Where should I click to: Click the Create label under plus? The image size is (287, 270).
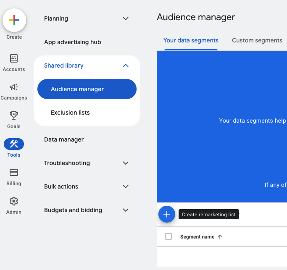coord(14,37)
